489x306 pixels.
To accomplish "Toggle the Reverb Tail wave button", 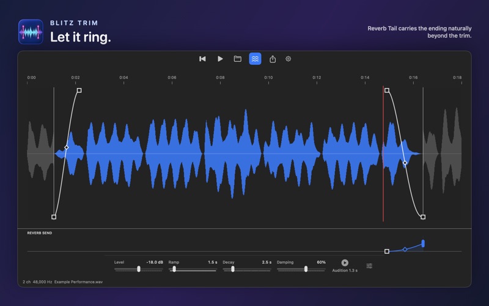I will [x=255, y=59].
